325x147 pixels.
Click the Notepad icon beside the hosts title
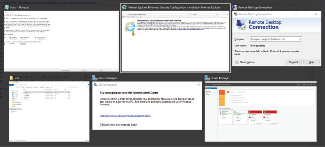(6, 7)
